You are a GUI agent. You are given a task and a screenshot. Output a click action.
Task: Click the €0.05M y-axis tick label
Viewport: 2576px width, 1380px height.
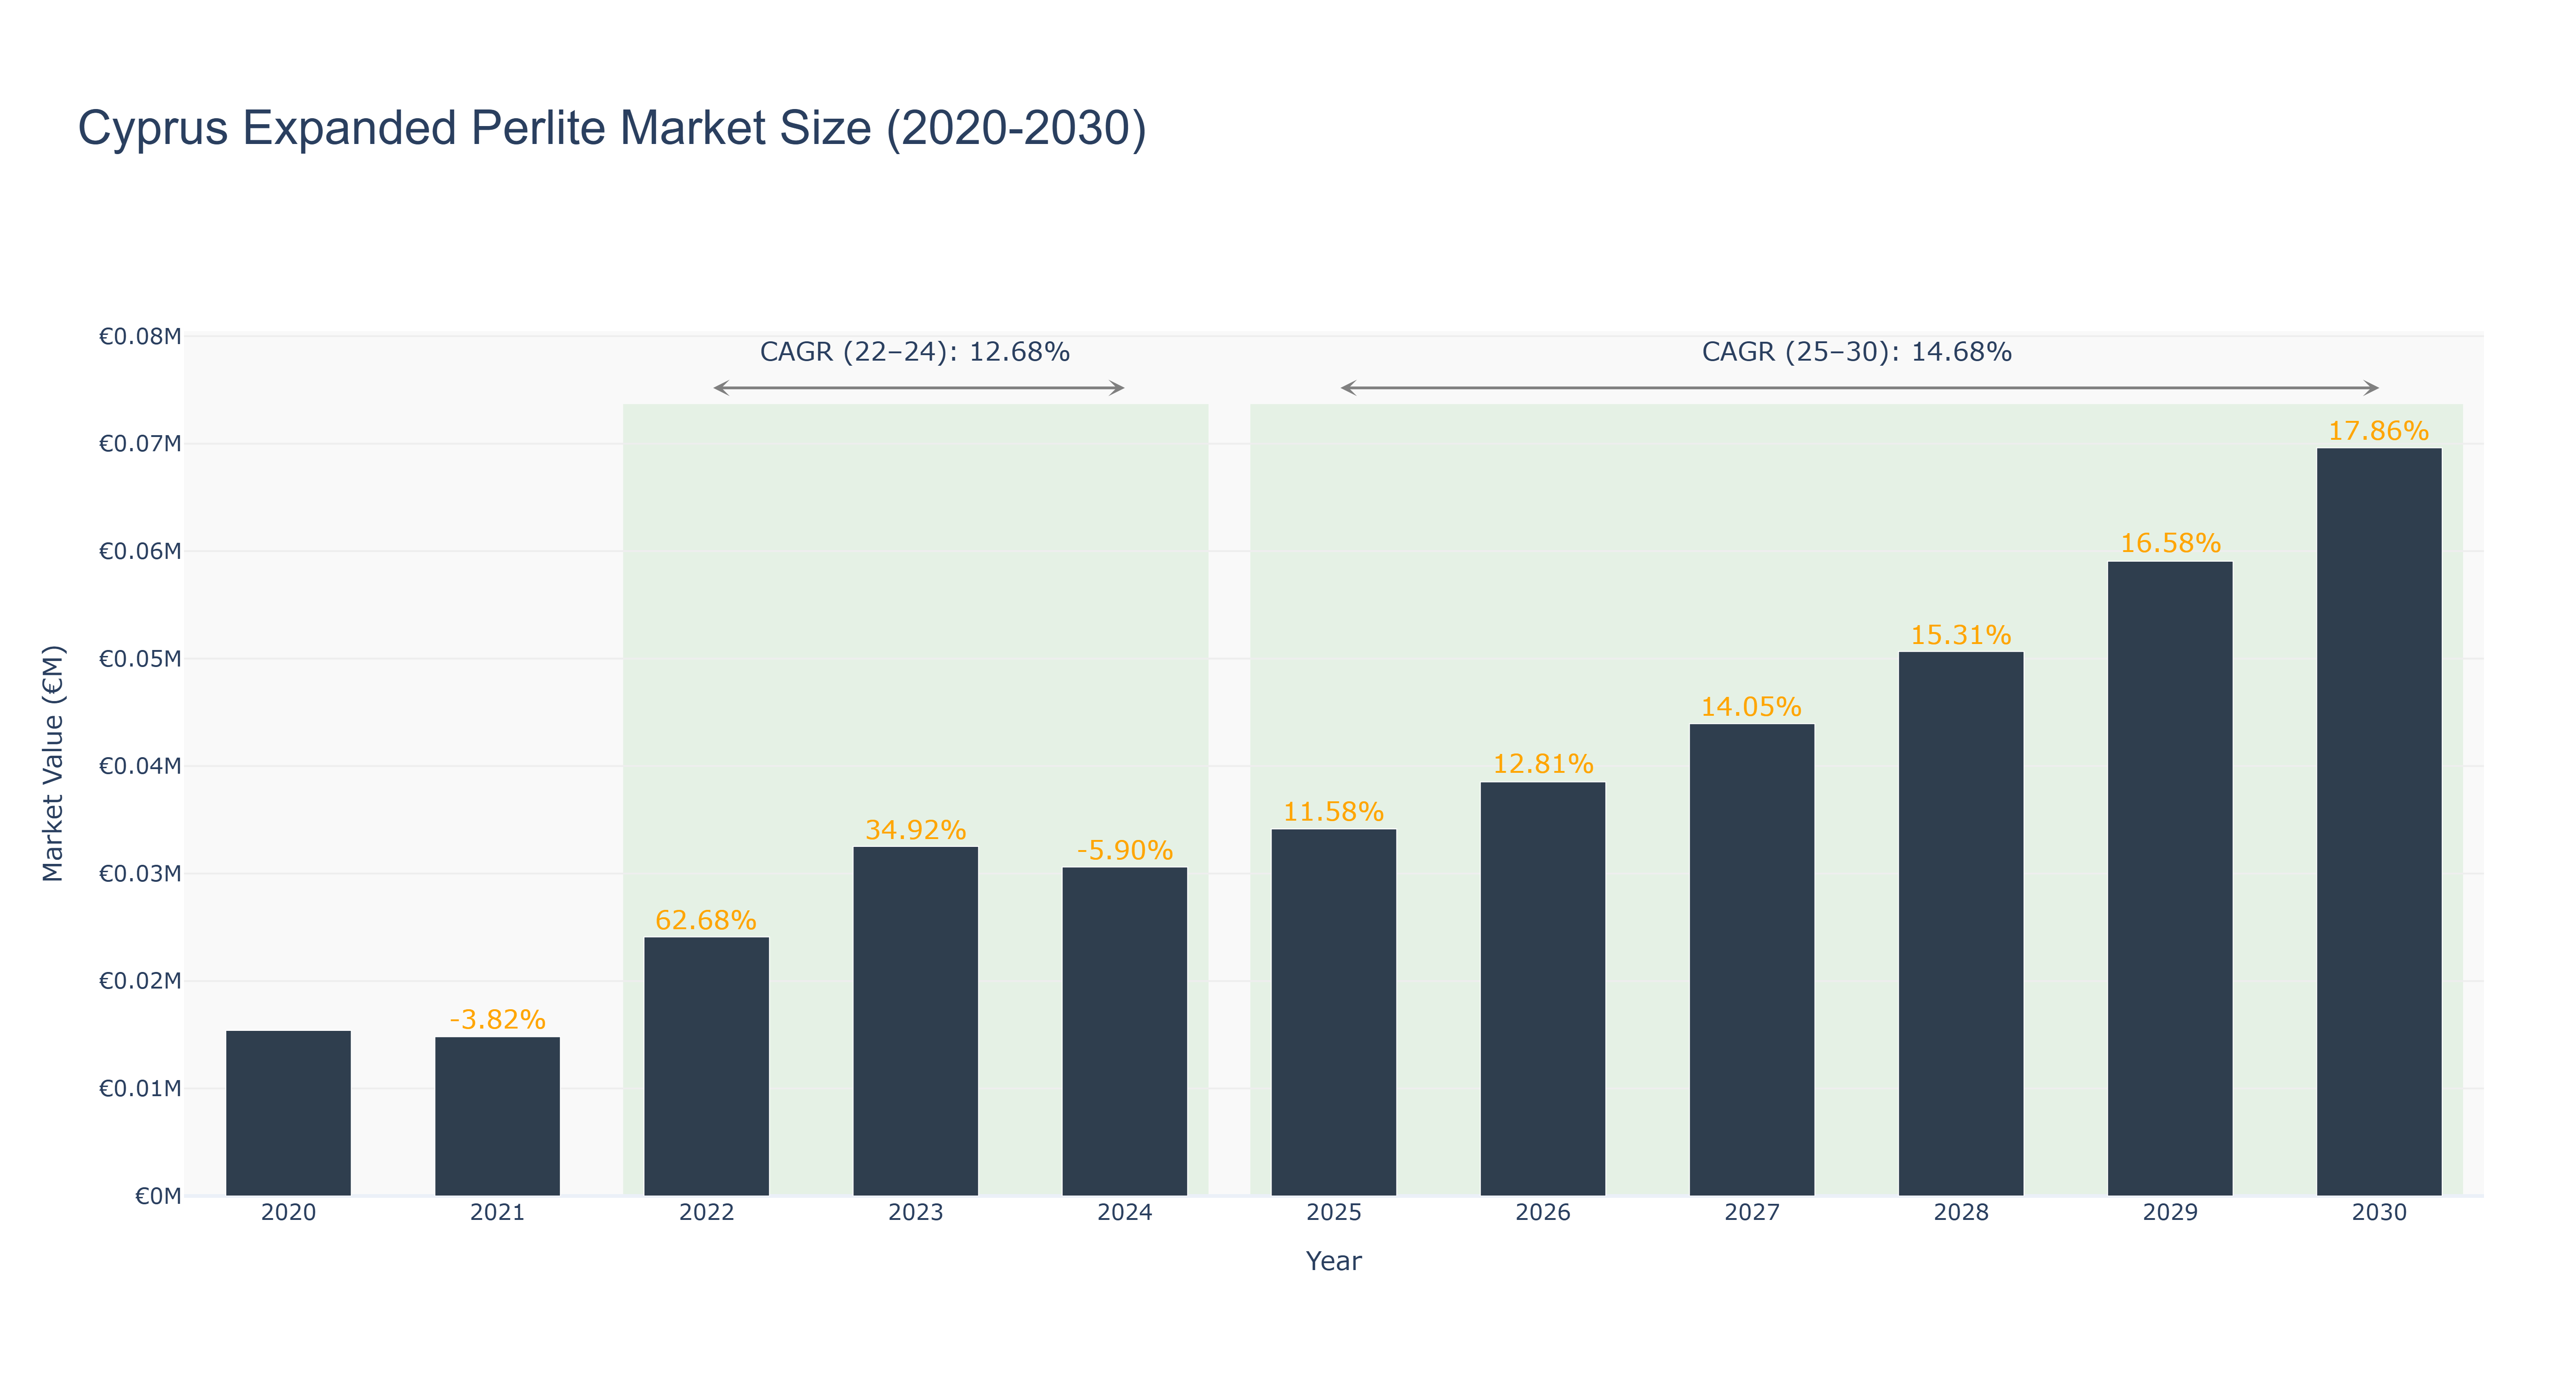coord(139,659)
